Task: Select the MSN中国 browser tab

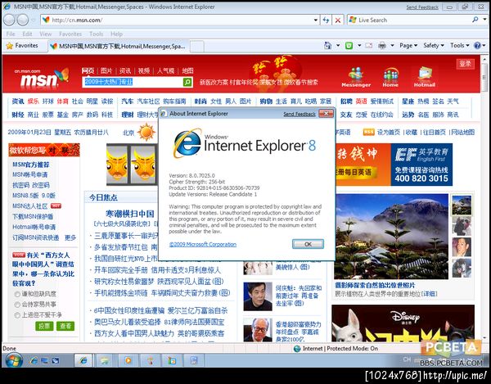Action: pyautogui.click(x=118, y=47)
